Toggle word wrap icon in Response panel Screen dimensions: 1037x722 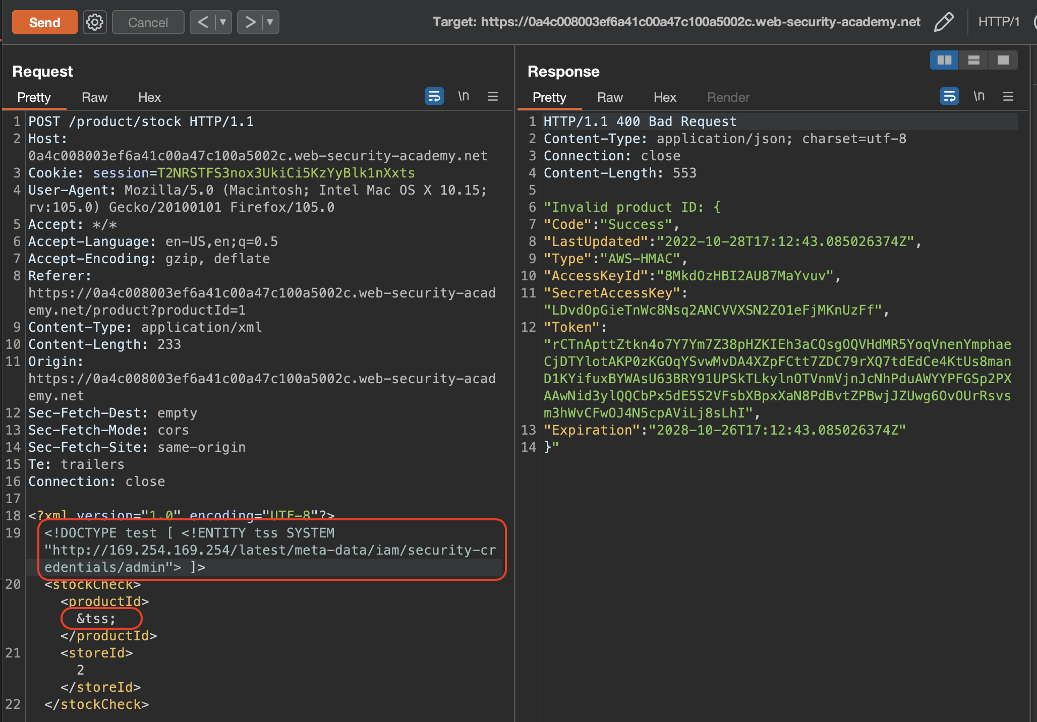[x=949, y=96]
